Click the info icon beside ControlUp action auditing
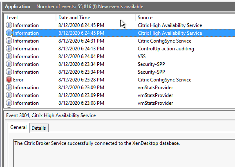Image resolution: width=235 pixels, height=167 pixels. (x=9, y=48)
